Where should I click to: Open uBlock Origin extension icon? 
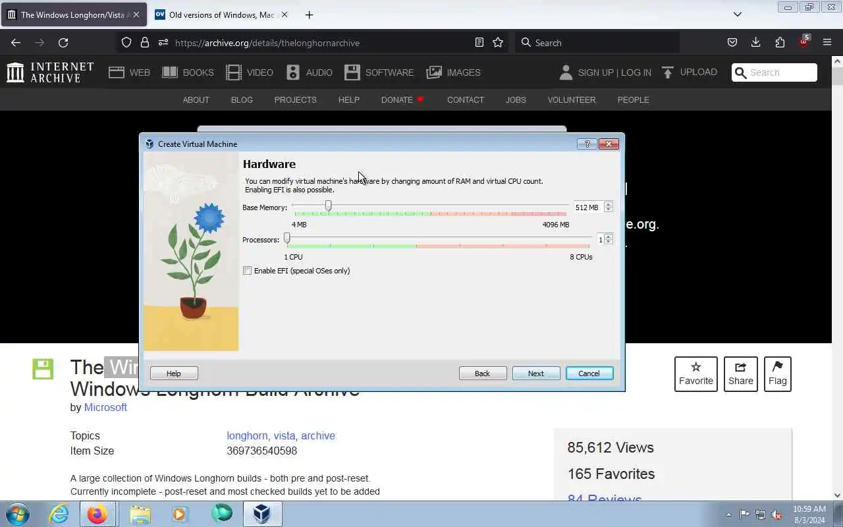point(803,42)
